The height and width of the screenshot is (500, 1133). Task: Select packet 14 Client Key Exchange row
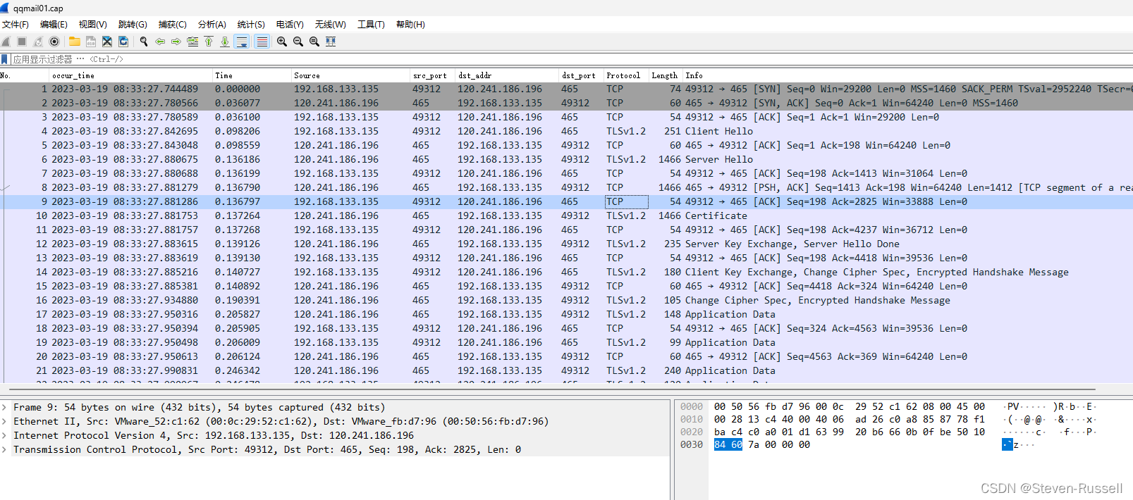pos(566,272)
